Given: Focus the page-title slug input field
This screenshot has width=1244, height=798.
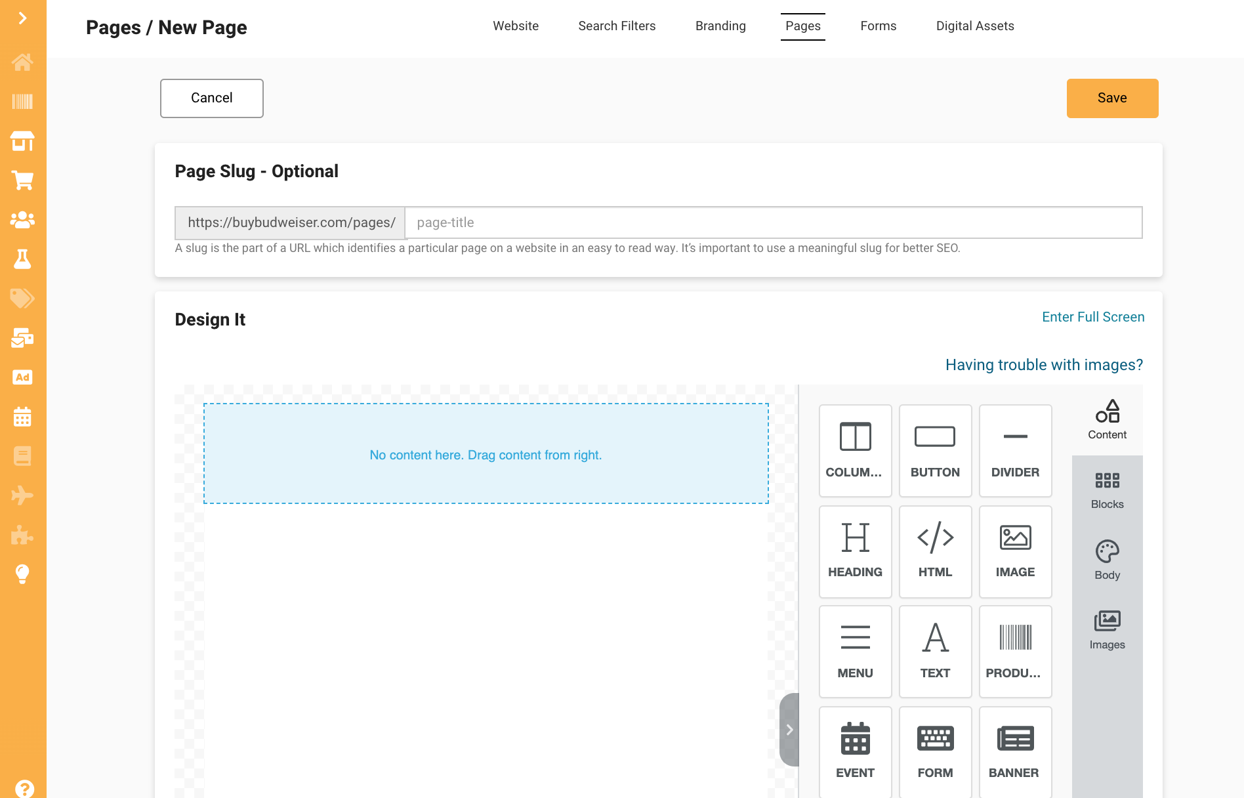Looking at the screenshot, I should click(774, 222).
